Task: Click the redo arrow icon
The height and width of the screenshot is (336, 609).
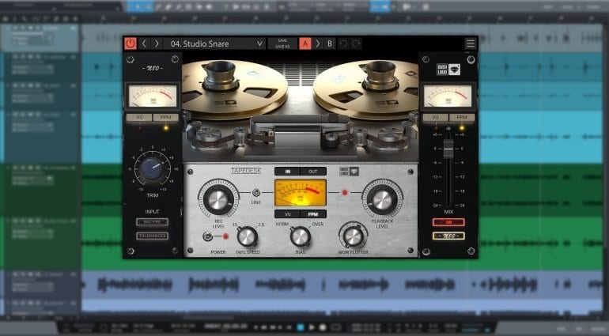Action: pos(356,43)
